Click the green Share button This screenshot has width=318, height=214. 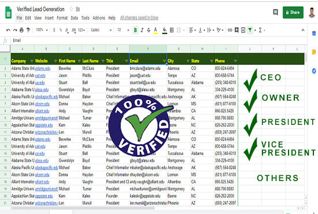[x=293, y=12]
